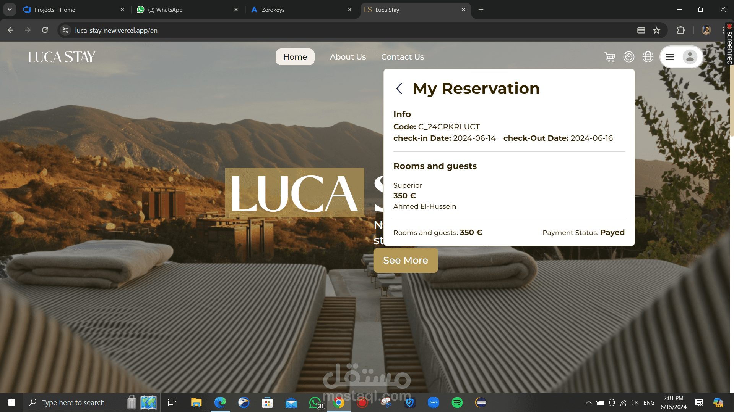Click the See More button
734x412 pixels.
click(x=406, y=260)
